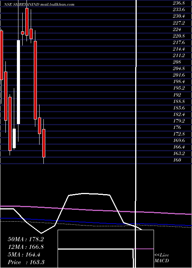Click the 201.6 price axis label
The image size is (192, 268).
click(x=179, y=75)
